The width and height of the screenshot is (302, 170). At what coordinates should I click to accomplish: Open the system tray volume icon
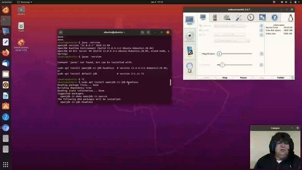pyautogui.click(x=286, y=2)
